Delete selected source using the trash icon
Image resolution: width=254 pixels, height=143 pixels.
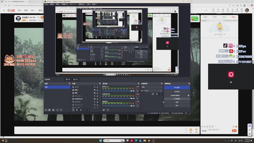pos(77,110)
